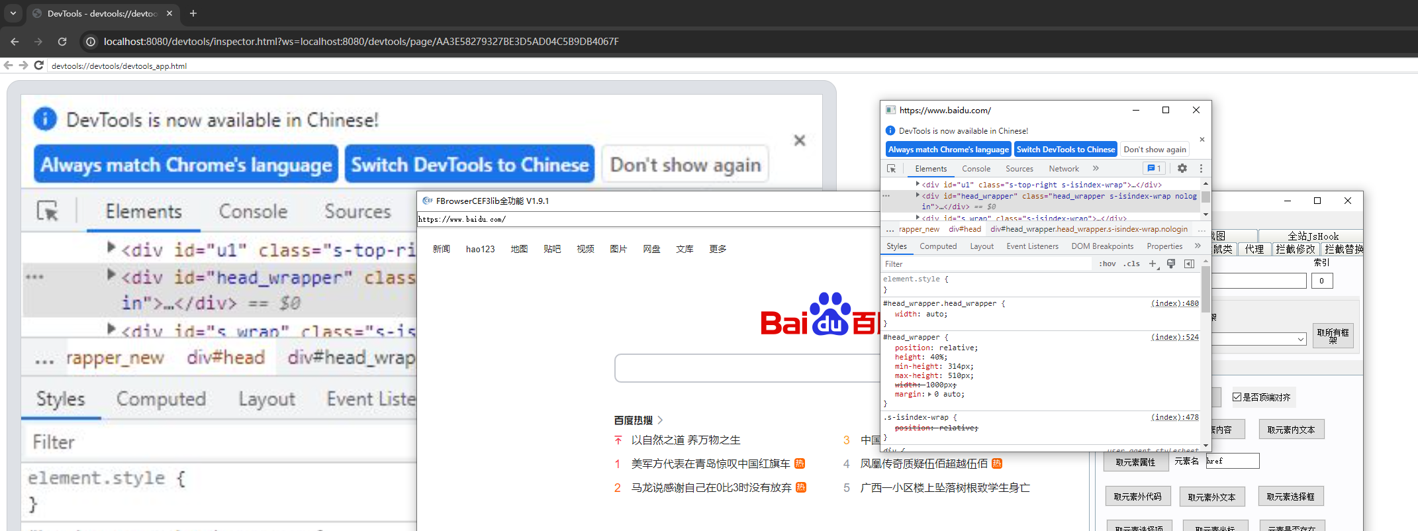
Task: Expand div id="head_wrapper" node in small DevTools
Action: [918, 195]
